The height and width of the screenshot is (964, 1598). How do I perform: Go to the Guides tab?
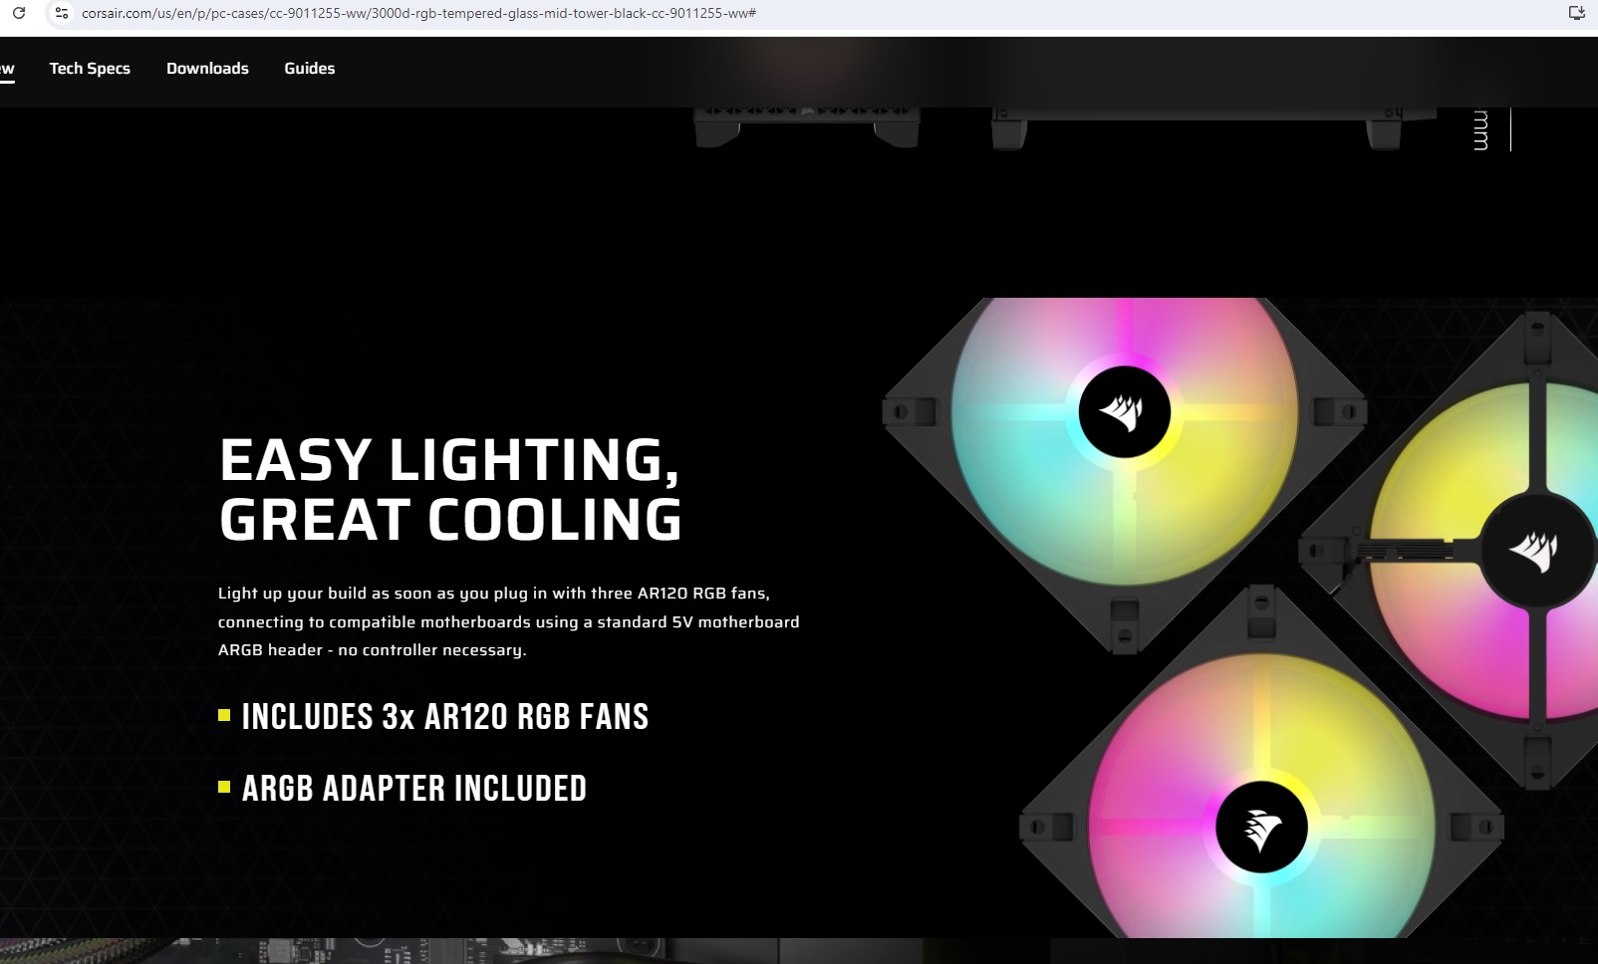(x=310, y=68)
